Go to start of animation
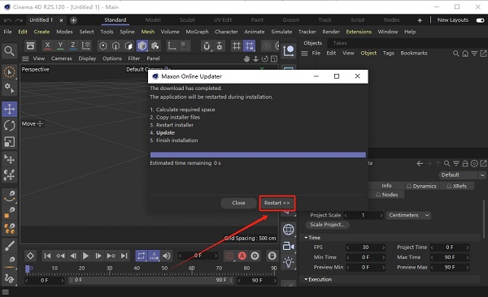The height and width of the screenshot is (297, 488). (x=47, y=256)
